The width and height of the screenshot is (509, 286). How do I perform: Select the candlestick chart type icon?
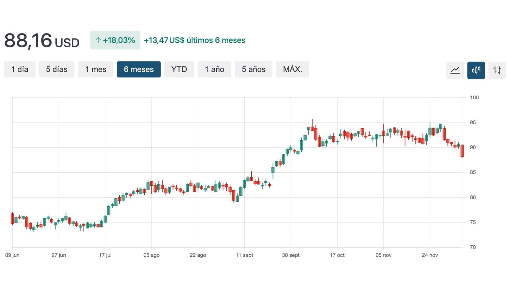[x=476, y=70]
